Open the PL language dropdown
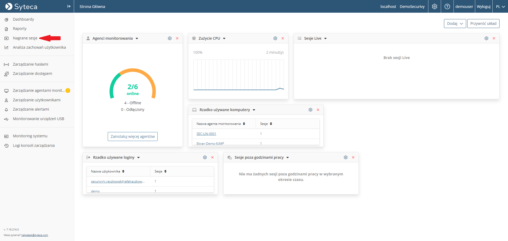The width and height of the screenshot is (508, 241). 500,7
